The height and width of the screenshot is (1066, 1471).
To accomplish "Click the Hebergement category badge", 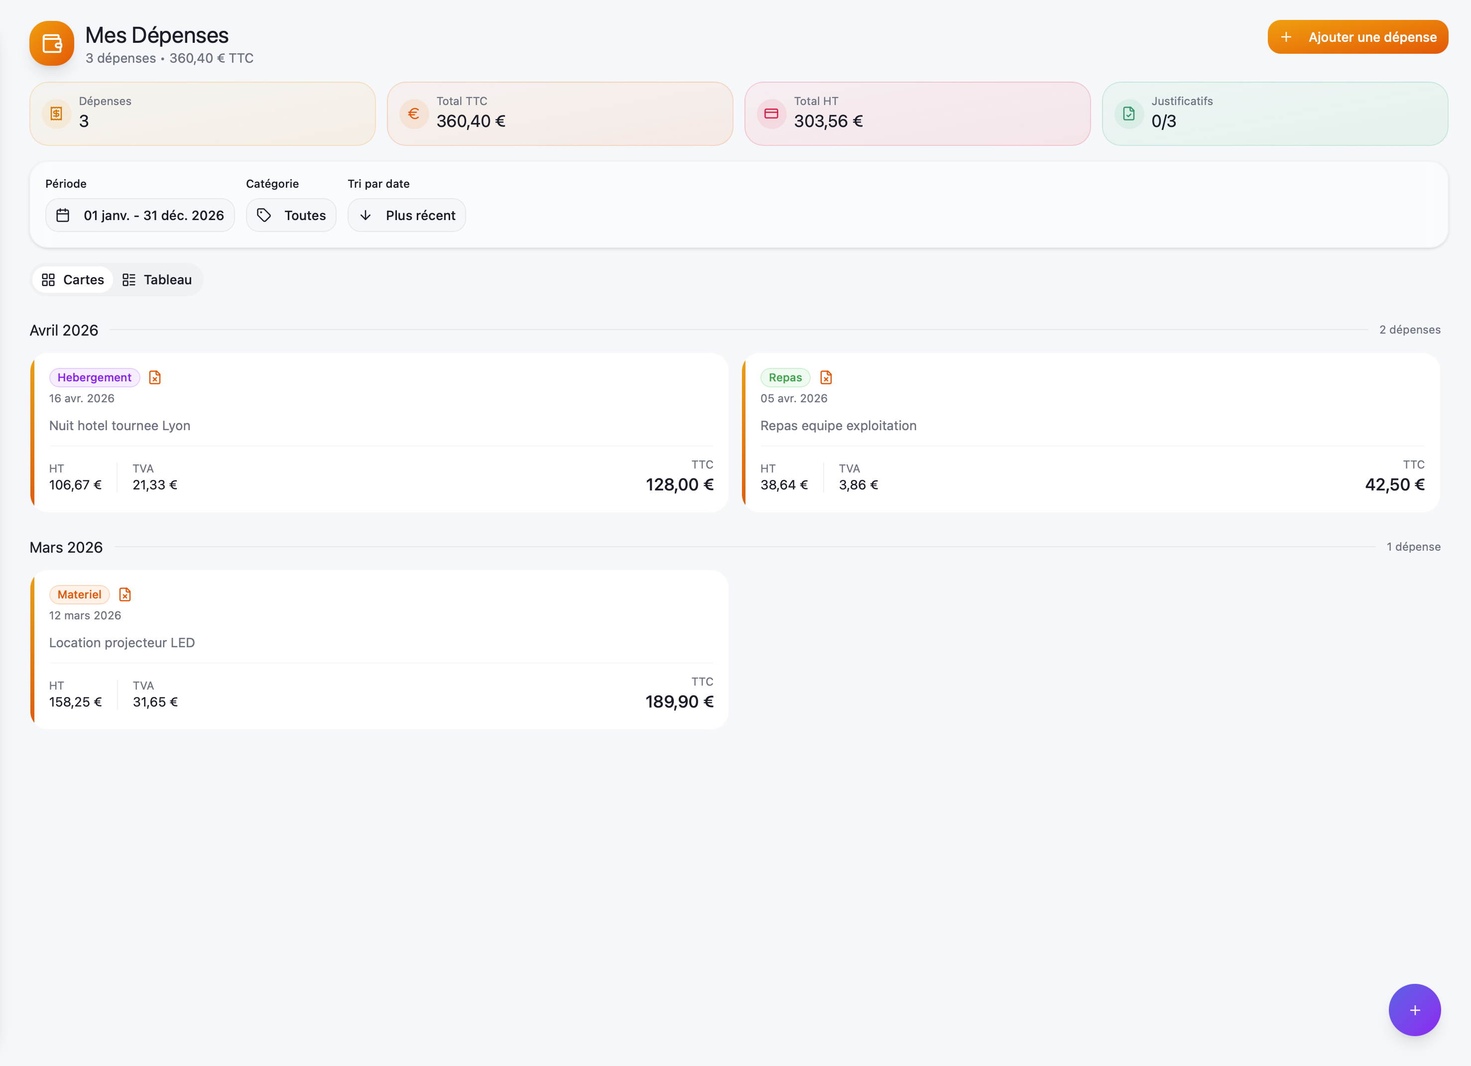I will 95,377.
